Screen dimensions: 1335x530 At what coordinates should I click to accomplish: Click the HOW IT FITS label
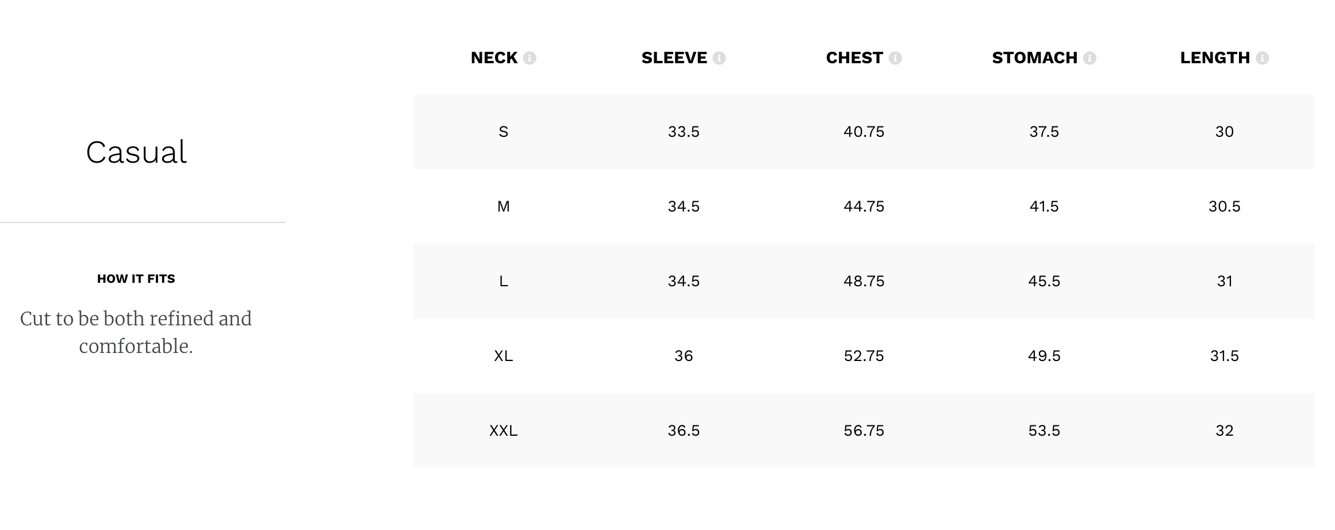click(x=136, y=279)
